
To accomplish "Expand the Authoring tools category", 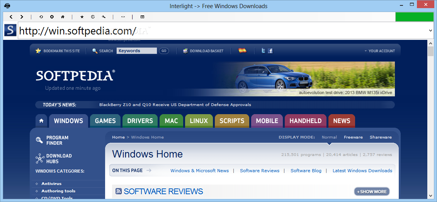I will [58, 191].
